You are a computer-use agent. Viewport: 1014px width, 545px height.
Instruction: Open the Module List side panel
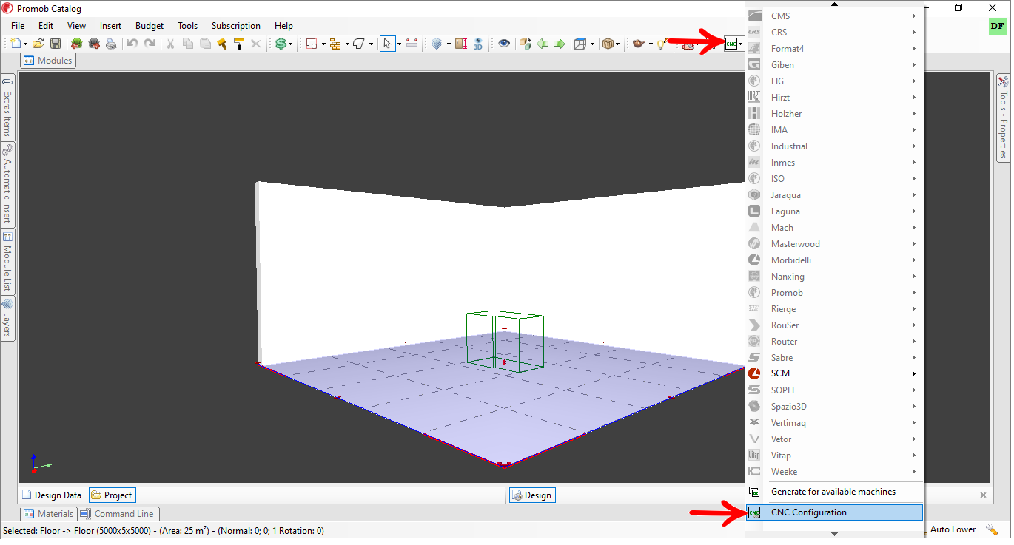(7, 262)
